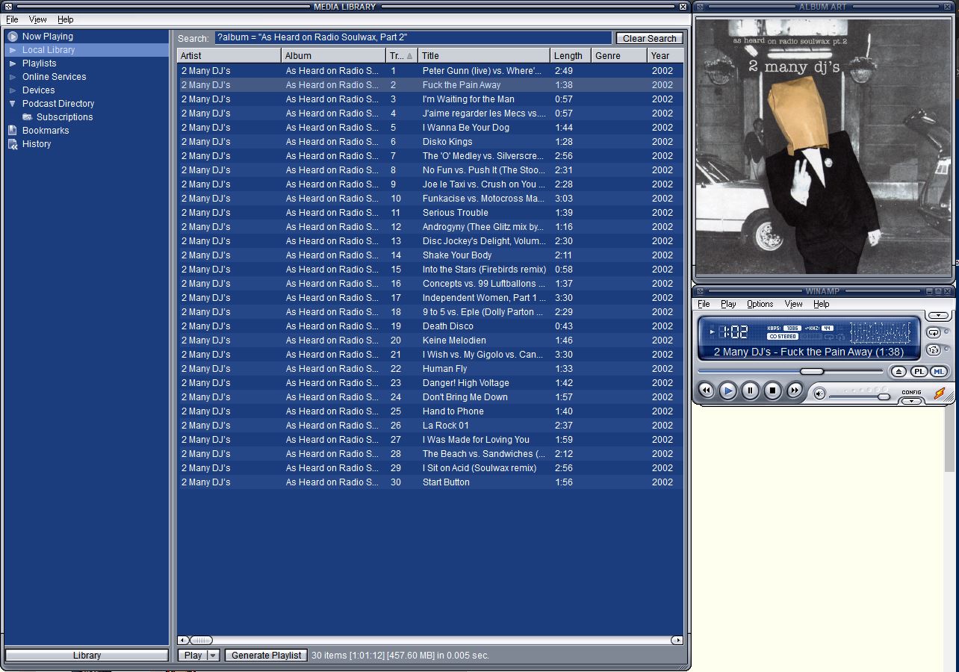Open Media Library View menu
The width and height of the screenshot is (959, 672).
tap(37, 19)
